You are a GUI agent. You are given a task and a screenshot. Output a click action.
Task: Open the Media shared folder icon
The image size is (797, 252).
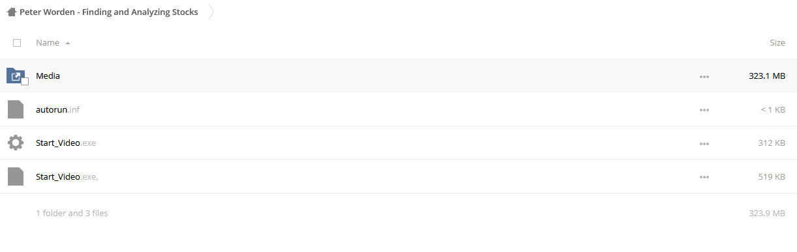(x=16, y=76)
